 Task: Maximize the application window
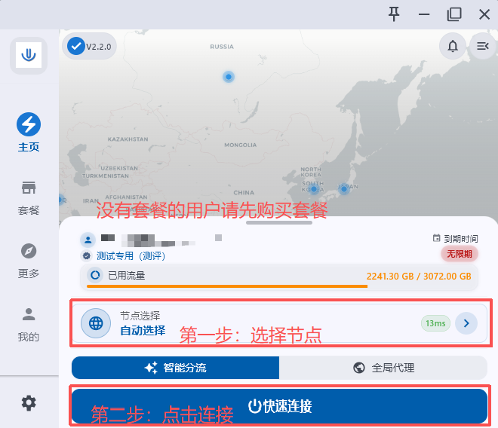coord(454,14)
